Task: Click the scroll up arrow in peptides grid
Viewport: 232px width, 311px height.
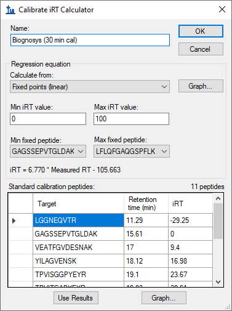Action: [218, 198]
